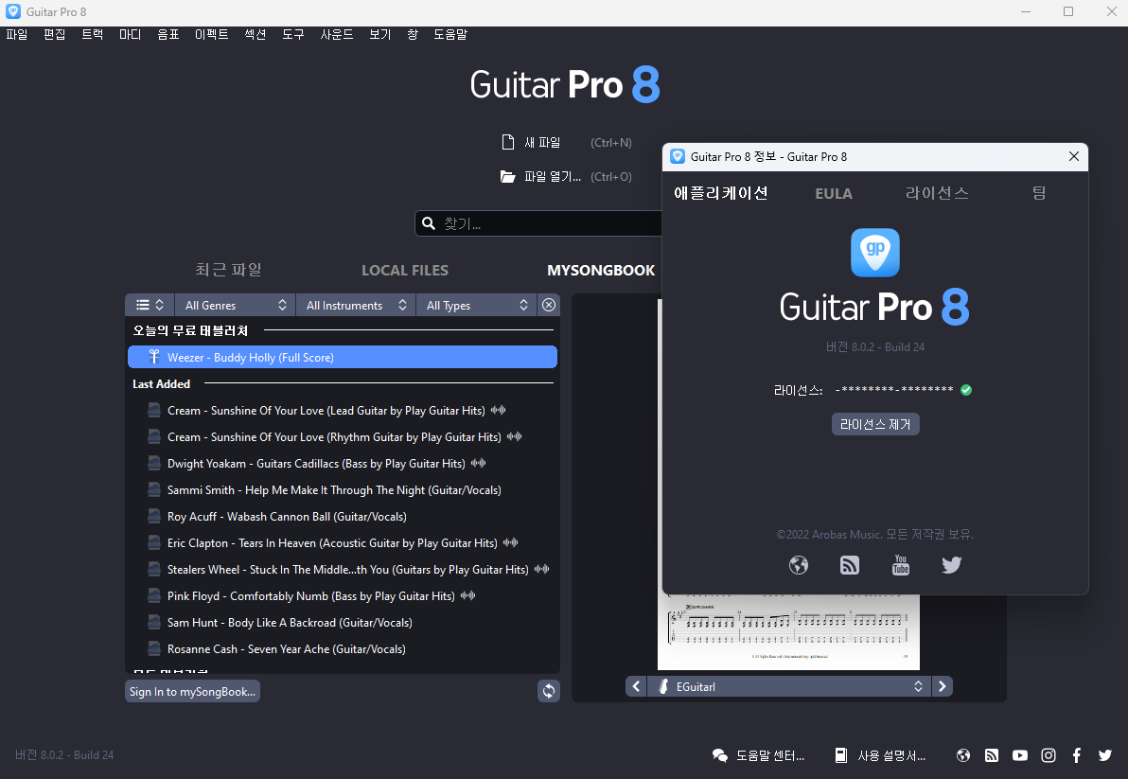1128x779 pixels.
Task: Open the 보기 menu
Action: coord(379,34)
